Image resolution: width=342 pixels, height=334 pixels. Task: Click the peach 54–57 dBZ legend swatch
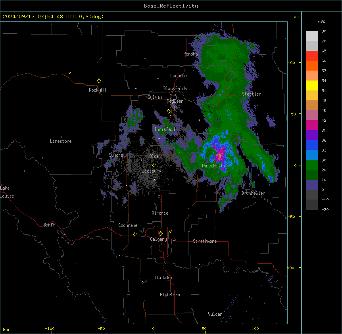coord(312,76)
